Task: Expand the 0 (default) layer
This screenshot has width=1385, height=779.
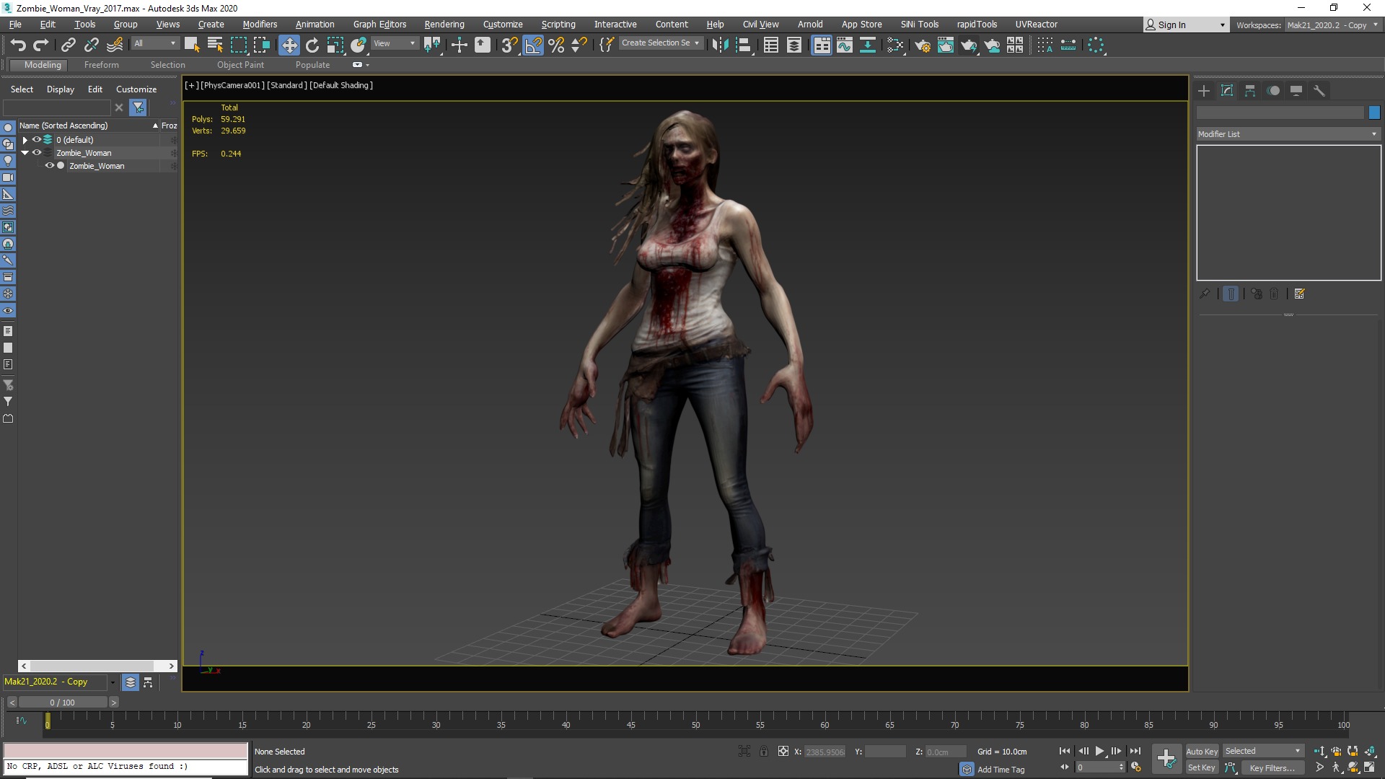Action: click(x=25, y=140)
